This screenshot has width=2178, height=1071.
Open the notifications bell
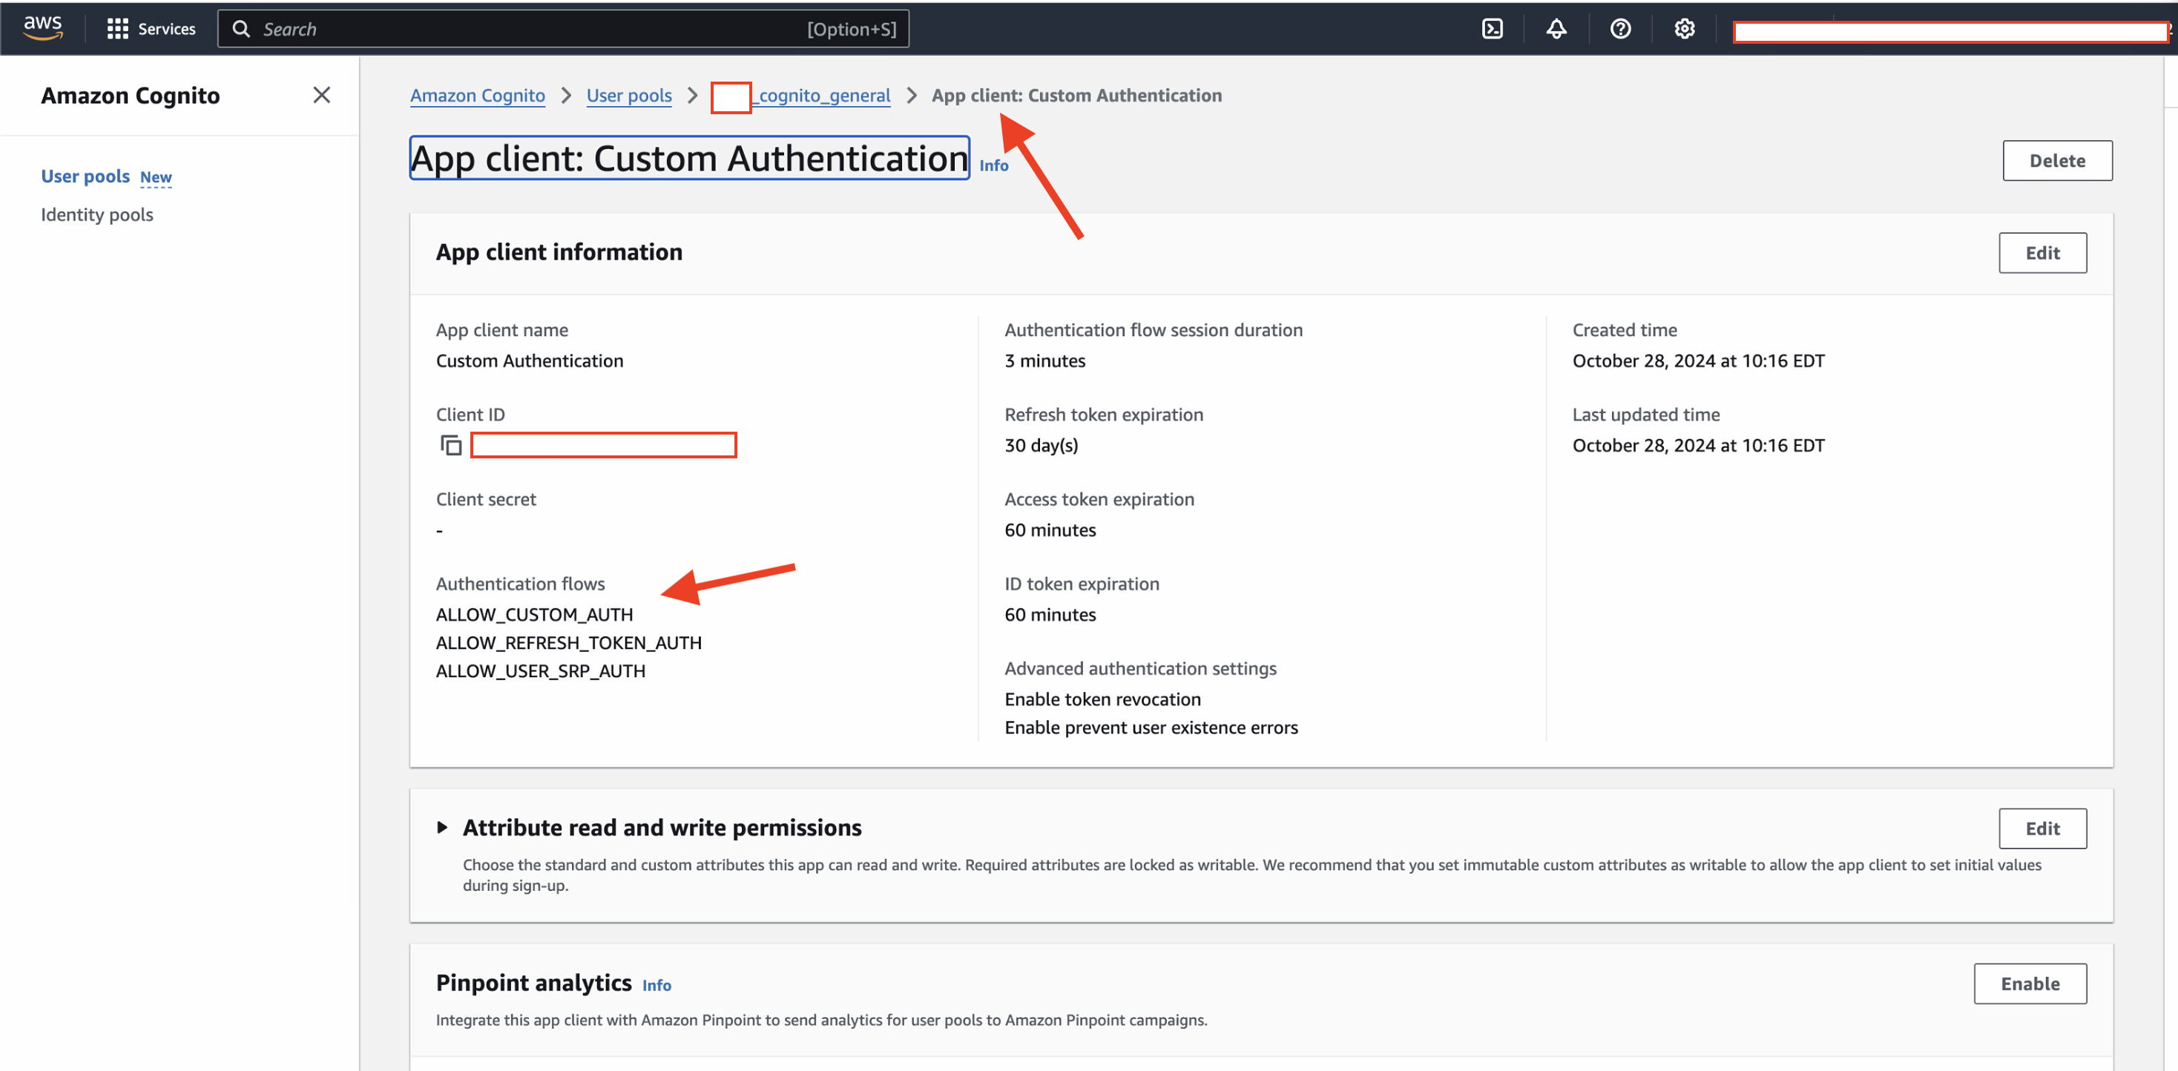pyautogui.click(x=1556, y=29)
